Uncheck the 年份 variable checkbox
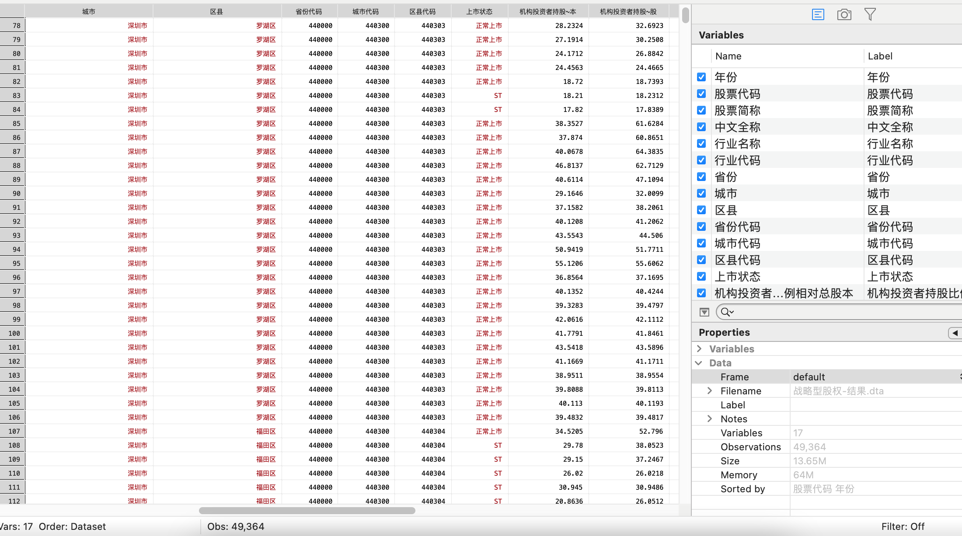 pyautogui.click(x=701, y=77)
